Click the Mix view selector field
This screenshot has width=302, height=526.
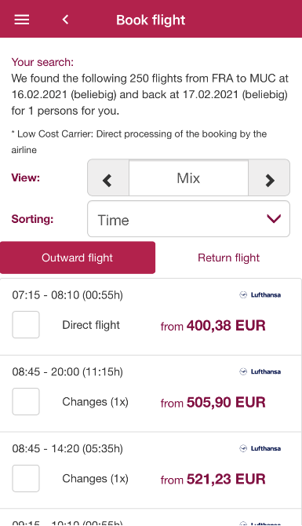188,177
